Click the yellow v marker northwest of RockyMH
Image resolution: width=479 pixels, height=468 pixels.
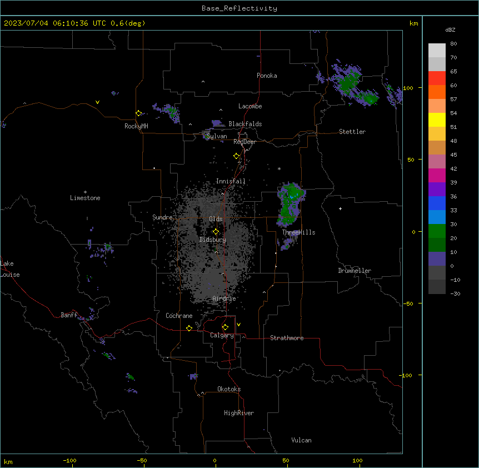[97, 102]
